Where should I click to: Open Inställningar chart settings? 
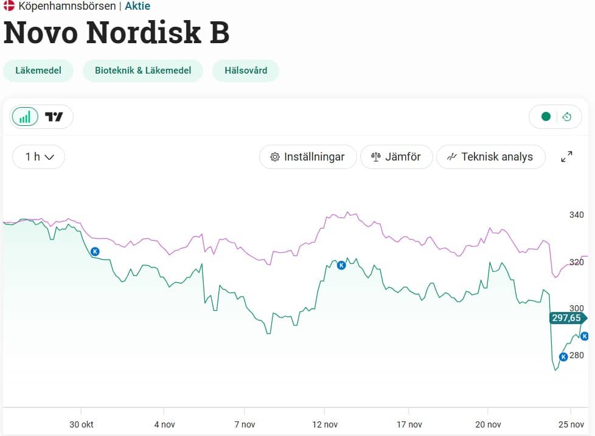tap(307, 157)
